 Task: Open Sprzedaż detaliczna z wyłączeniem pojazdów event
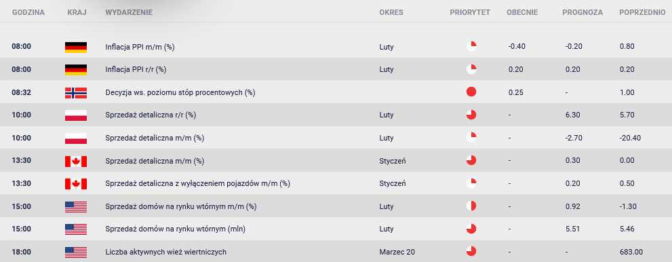point(197,183)
